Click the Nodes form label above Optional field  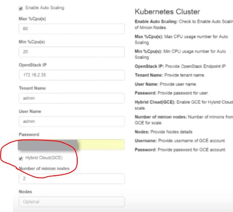pyautogui.click(x=26, y=192)
